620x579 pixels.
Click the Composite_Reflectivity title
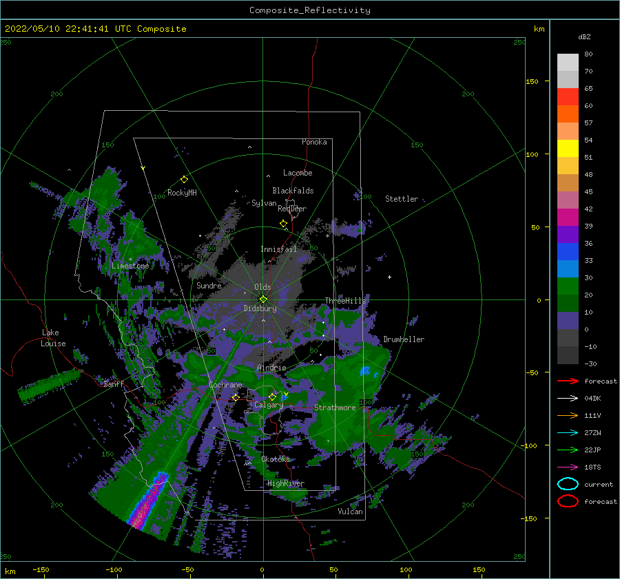[x=310, y=10]
